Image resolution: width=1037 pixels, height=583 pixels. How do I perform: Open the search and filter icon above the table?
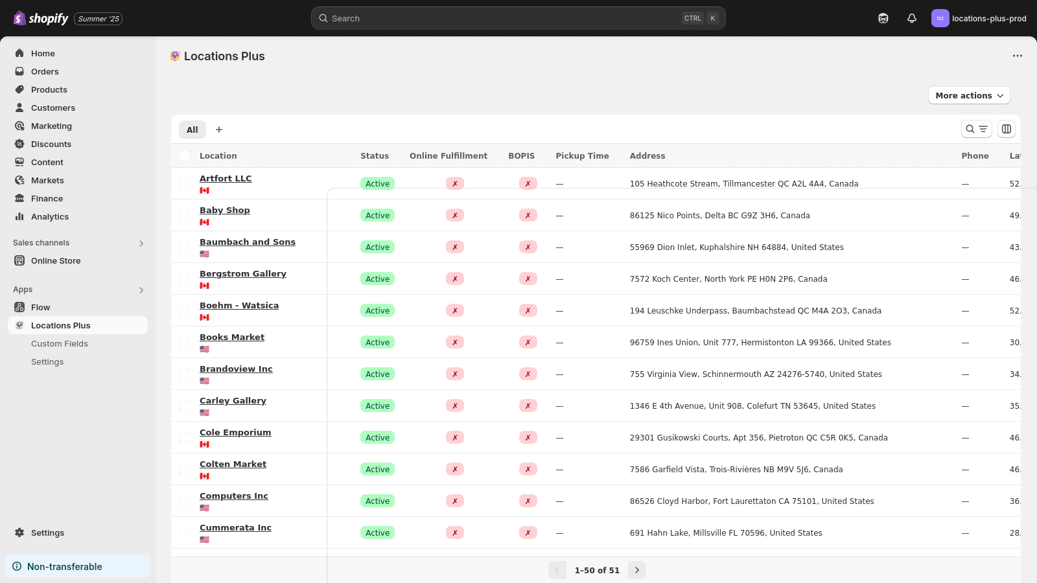(x=977, y=129)
